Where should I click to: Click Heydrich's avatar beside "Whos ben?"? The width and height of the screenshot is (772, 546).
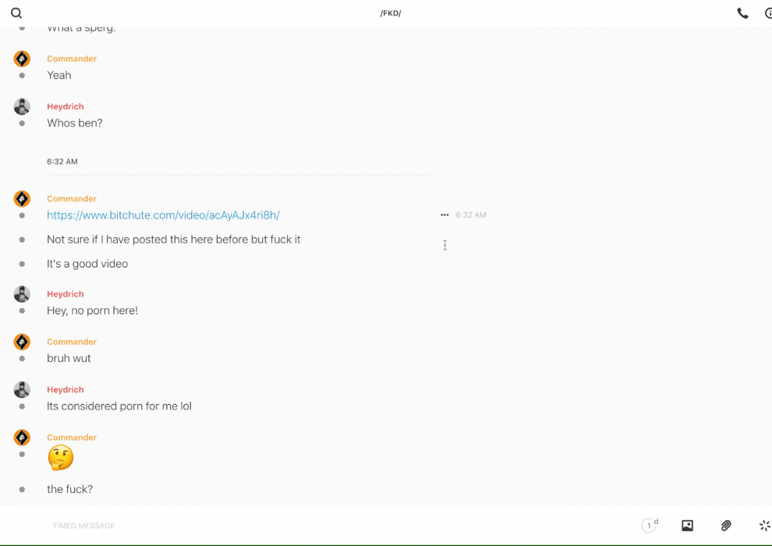22,106
